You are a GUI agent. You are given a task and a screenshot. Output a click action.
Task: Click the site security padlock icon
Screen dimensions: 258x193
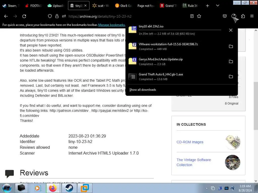pos(57,16)
